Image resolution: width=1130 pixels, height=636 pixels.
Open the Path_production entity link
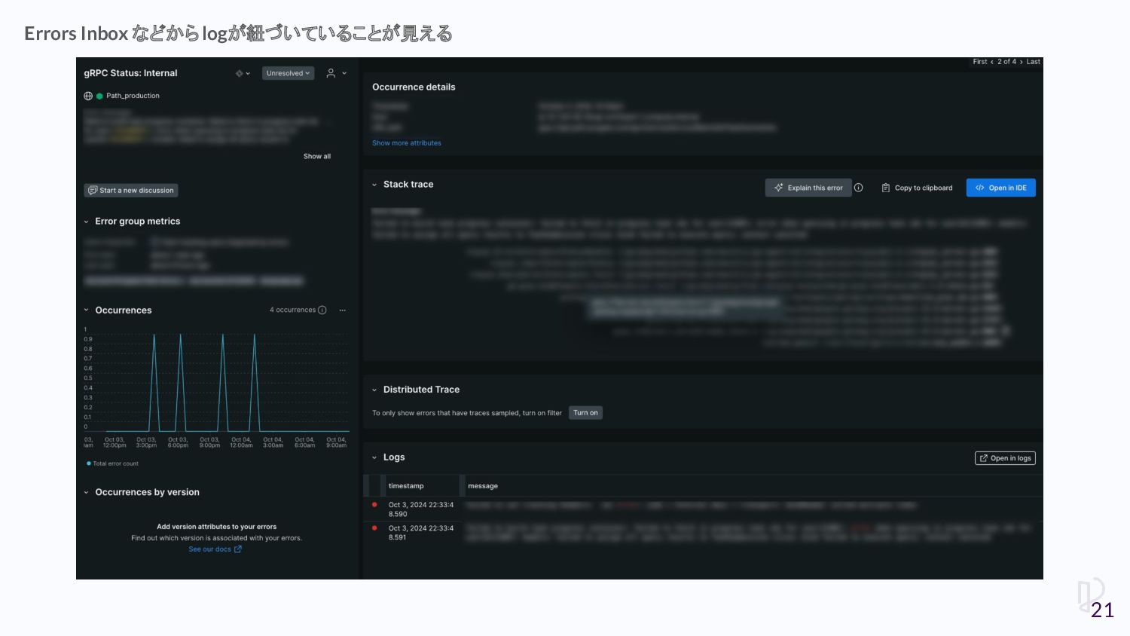133,96
